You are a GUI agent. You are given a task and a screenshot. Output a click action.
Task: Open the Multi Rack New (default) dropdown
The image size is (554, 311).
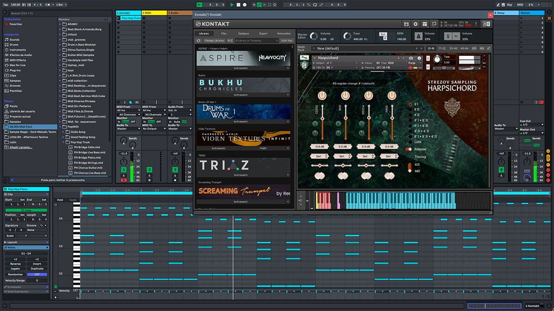click(x=367, y=48)
